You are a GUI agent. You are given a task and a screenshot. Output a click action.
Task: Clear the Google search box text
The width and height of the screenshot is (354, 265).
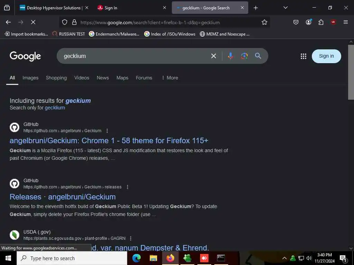point(214,56)
